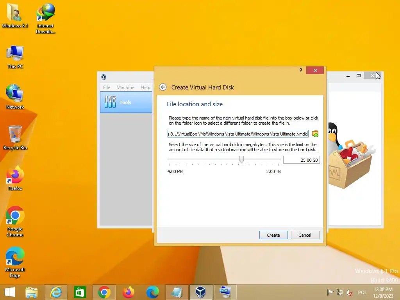Open the folder browse icon beside file path

pyautogui.click(x=315, y=134)
